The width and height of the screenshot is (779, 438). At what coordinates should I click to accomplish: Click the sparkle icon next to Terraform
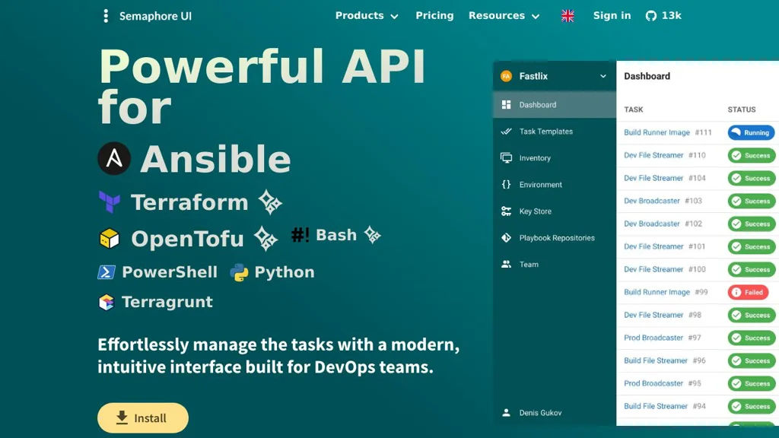[x=270, y=202]
